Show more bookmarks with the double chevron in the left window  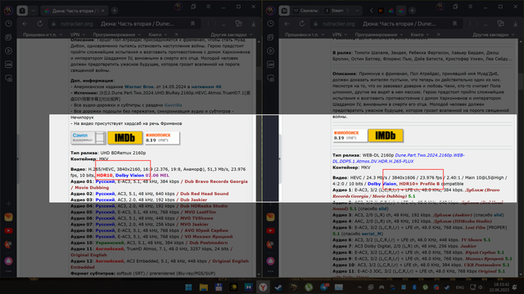(x=176, y=34)
